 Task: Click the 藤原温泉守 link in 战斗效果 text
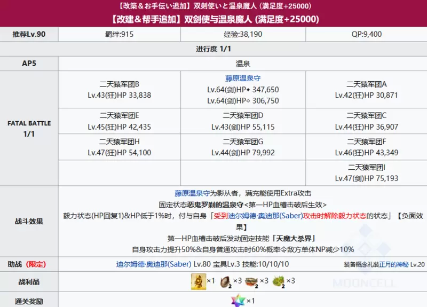click(x=192, y=193)
